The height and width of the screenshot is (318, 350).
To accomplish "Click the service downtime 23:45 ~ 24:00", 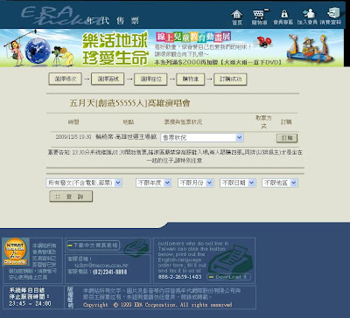I will tap(30, 304).
